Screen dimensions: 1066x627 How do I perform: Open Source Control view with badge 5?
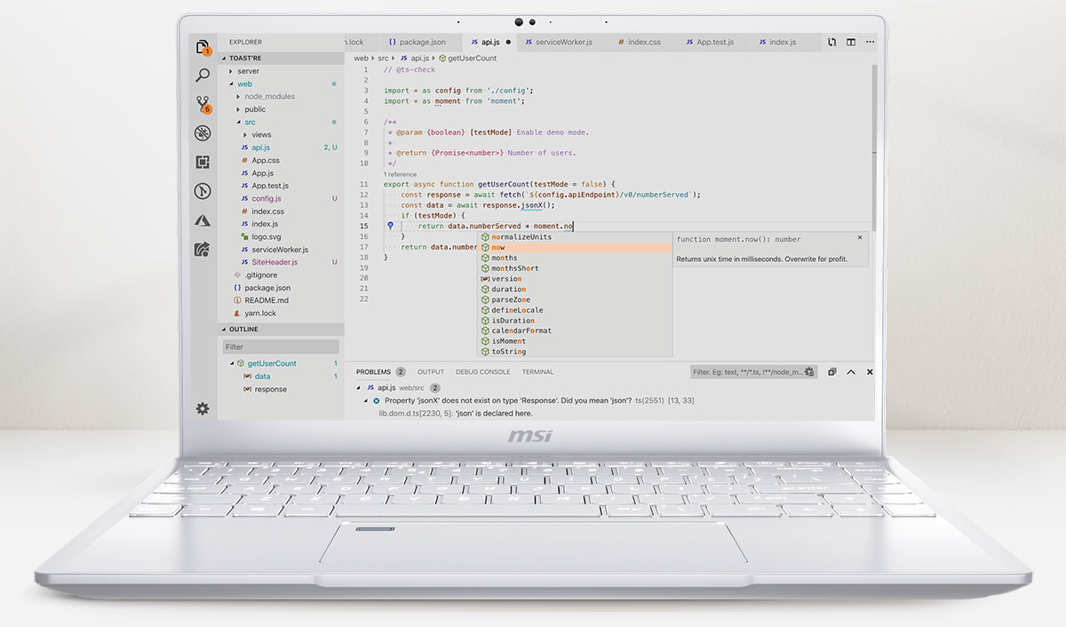tap(203, 104)
